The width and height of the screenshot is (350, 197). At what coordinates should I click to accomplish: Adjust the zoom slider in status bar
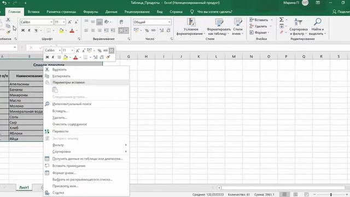coord(331,195)
